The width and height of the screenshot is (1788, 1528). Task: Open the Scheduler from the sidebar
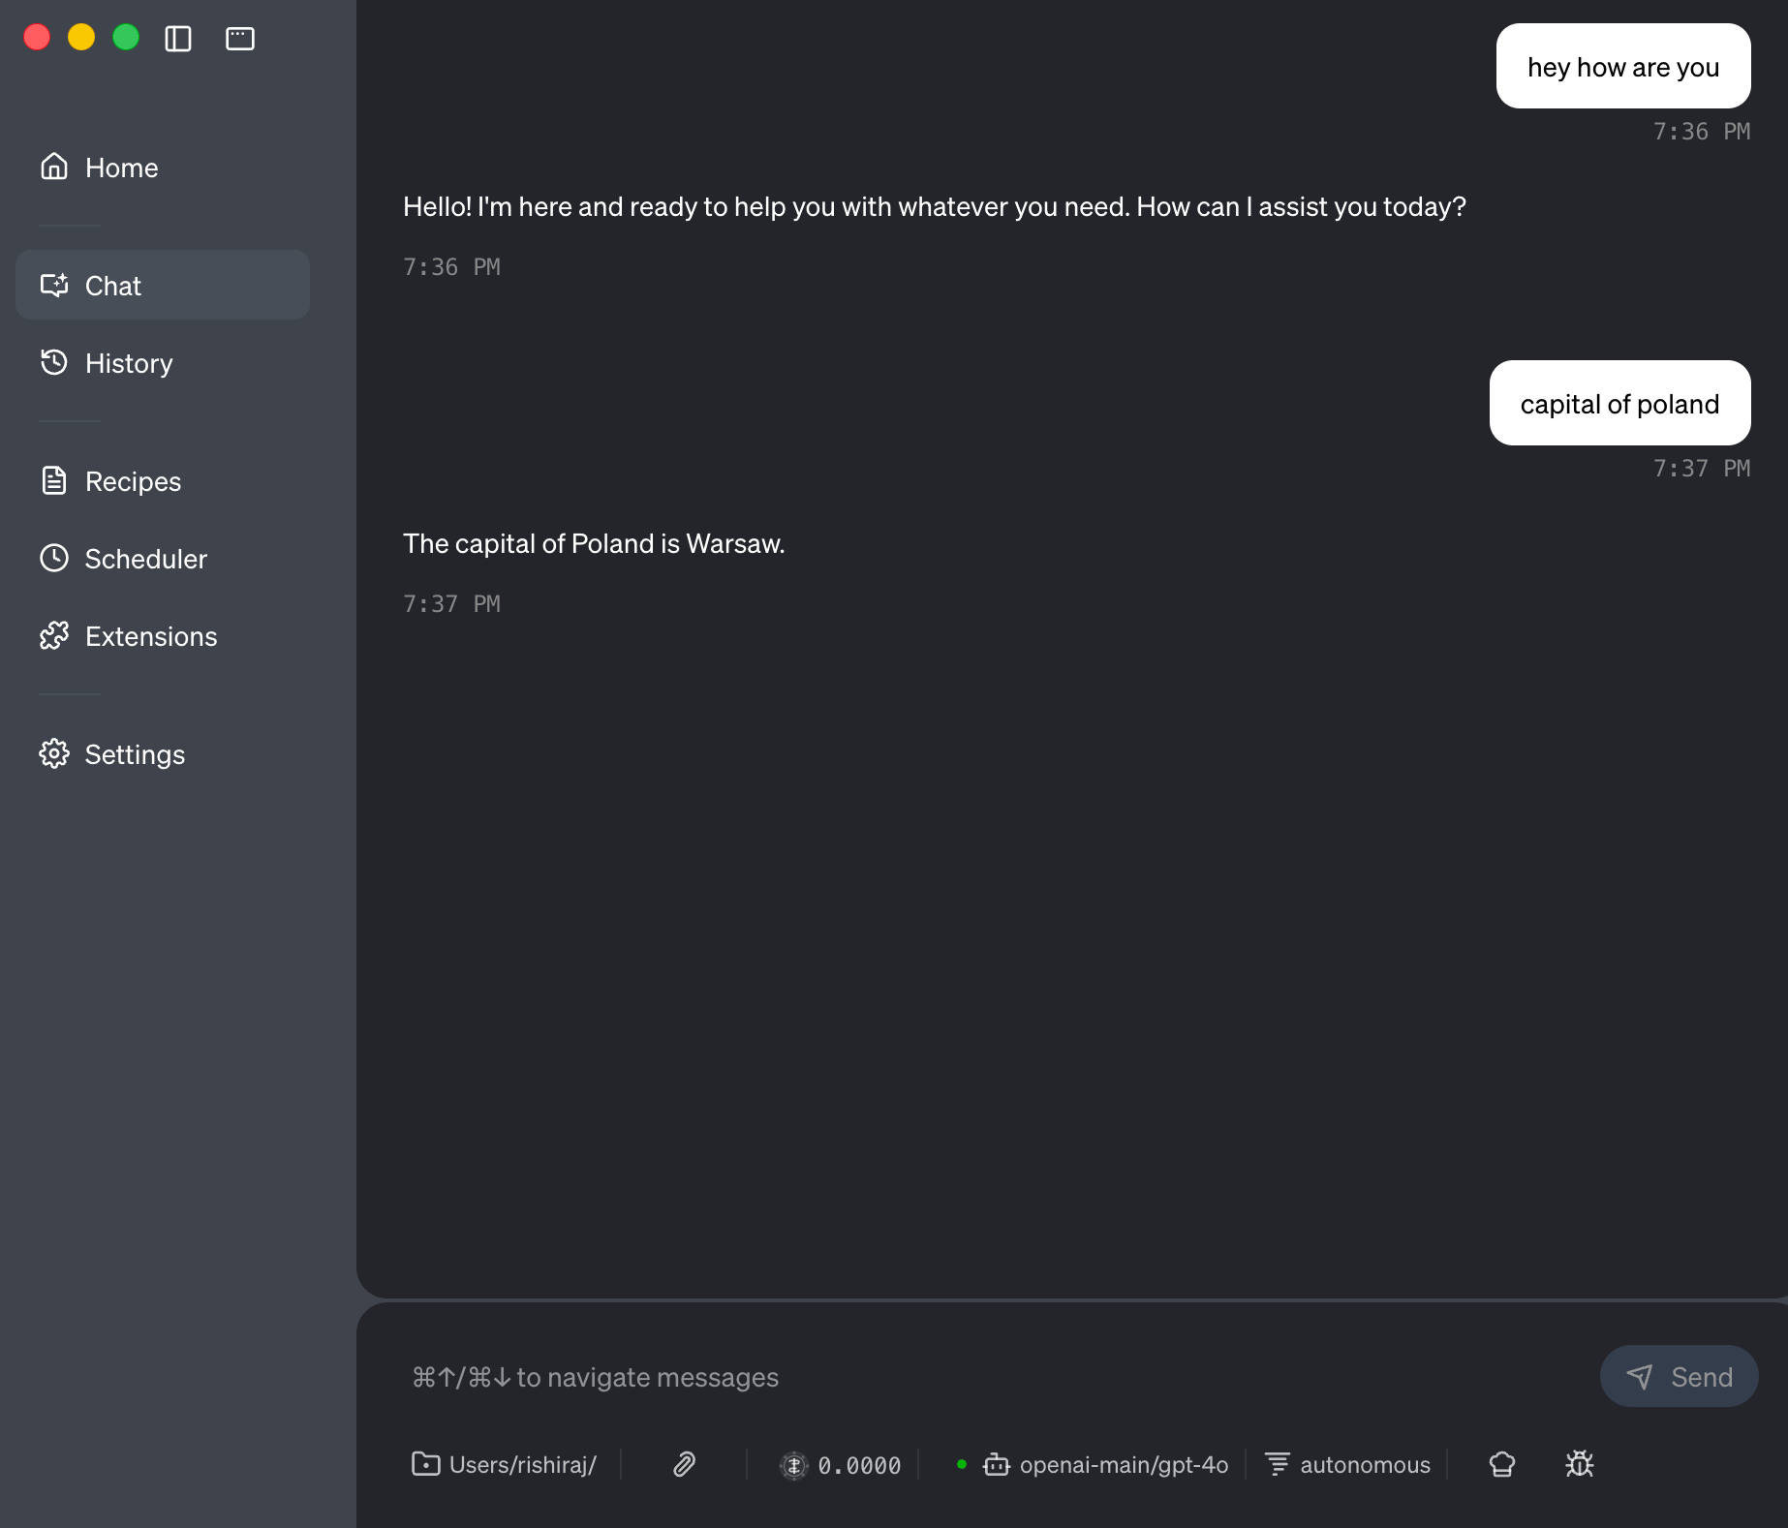coord(146,559)
